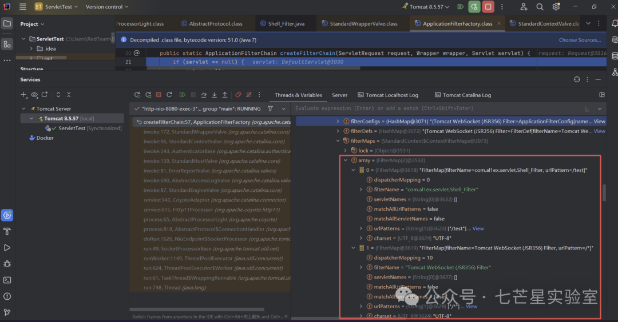Click the red Stop button in top toolbar
The width and height of the screenshot is (618, 322).
pyautogui.click(x=488, y=7)
